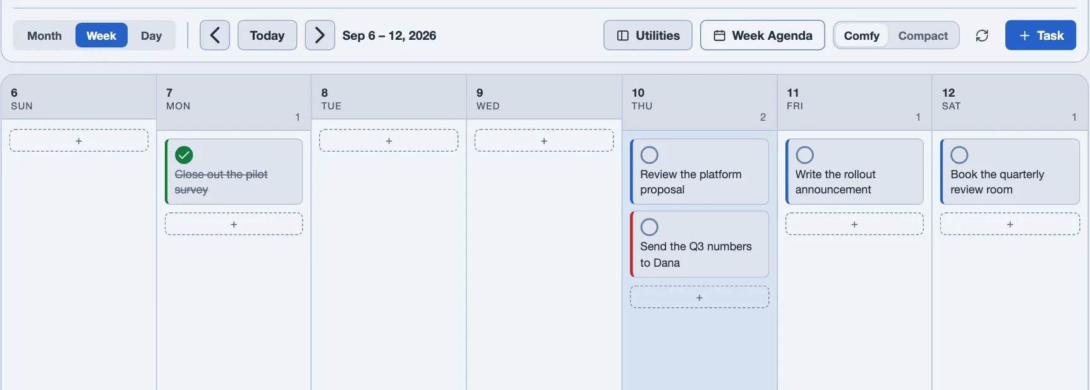The height and width of the screenshot is (390, 1090).
Task: Add a task on Wednesday the 9th
Action: tap(544, 140)
